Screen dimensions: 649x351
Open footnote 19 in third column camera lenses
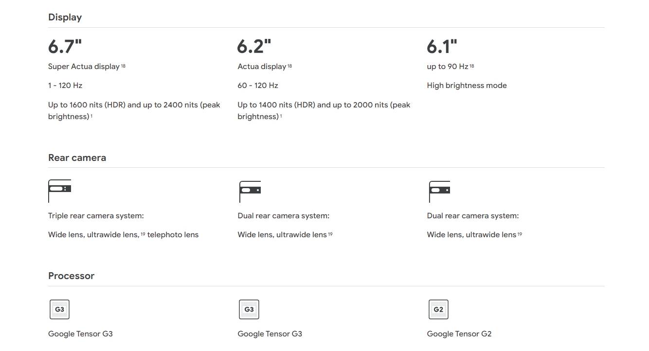(520, 234)
